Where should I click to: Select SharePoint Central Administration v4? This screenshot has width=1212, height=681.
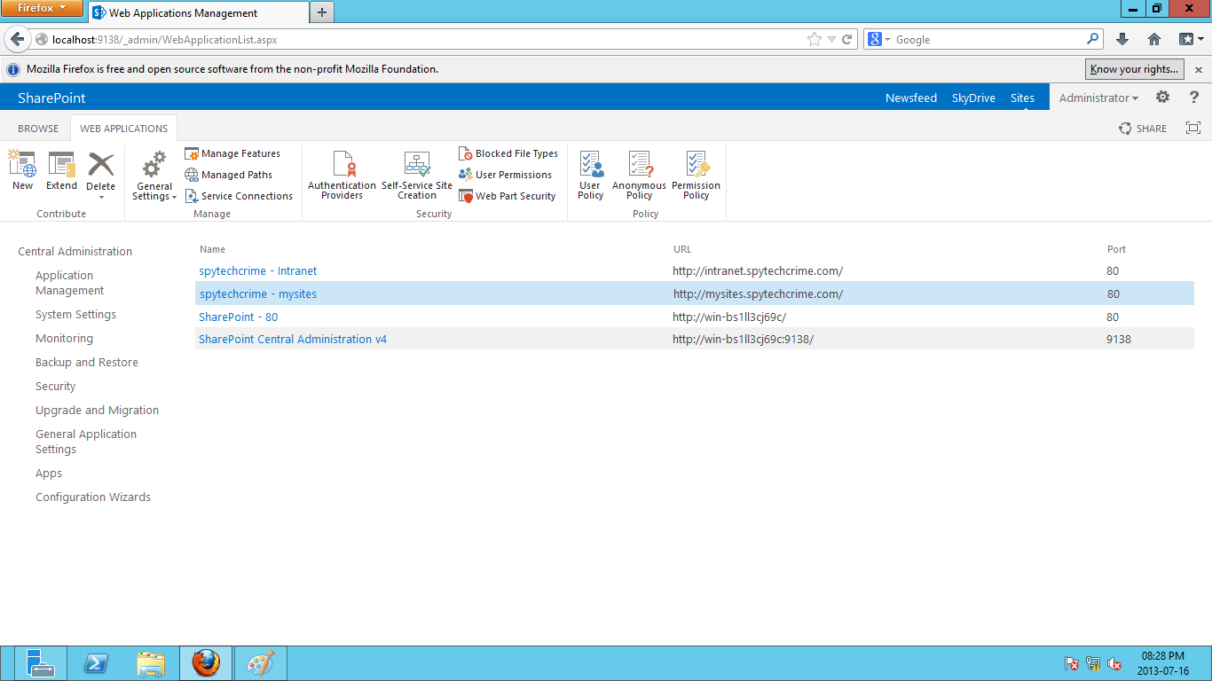click(293, 339)
